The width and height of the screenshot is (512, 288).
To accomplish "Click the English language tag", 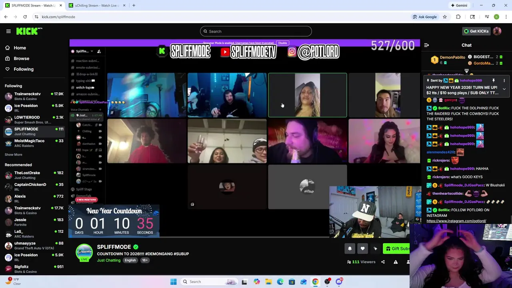I will pos(130,260).
